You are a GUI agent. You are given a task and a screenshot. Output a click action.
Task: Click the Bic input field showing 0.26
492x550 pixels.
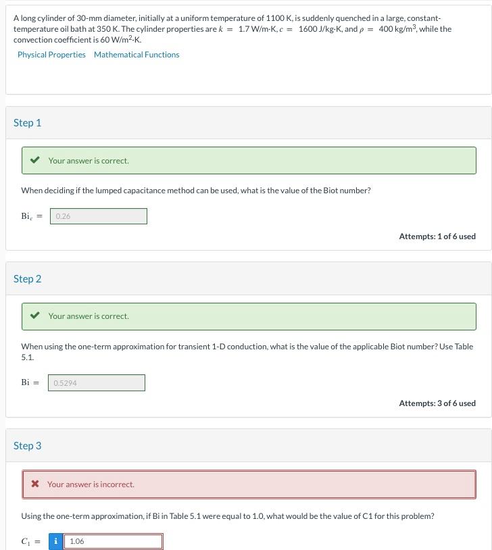99,216
